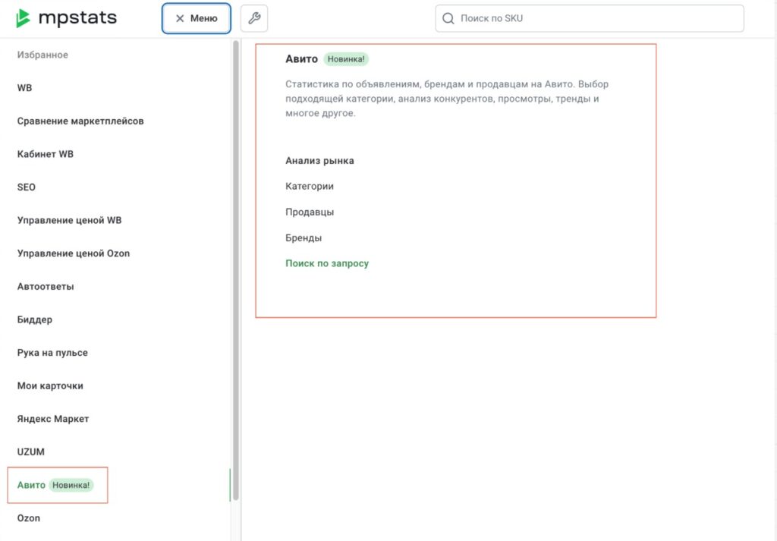The image size is (777, 541).
Task: Open the UZUM section
Action: pyautogui.click(x=31, y=452)
